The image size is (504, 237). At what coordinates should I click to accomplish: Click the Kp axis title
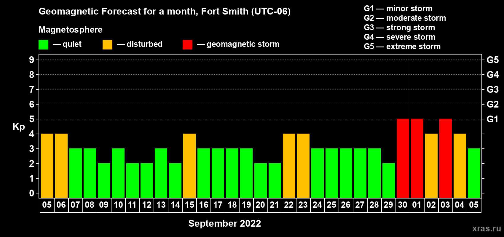(19, 127)
